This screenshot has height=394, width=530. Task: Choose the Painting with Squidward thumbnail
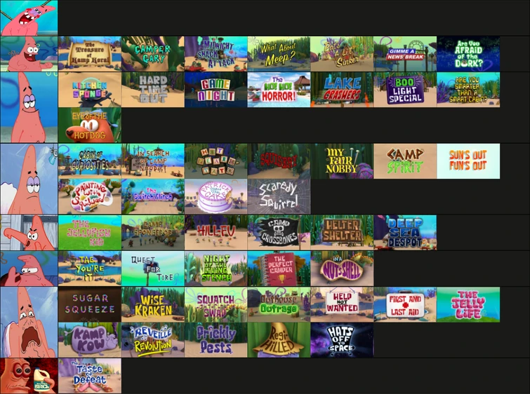click(90, 197)
